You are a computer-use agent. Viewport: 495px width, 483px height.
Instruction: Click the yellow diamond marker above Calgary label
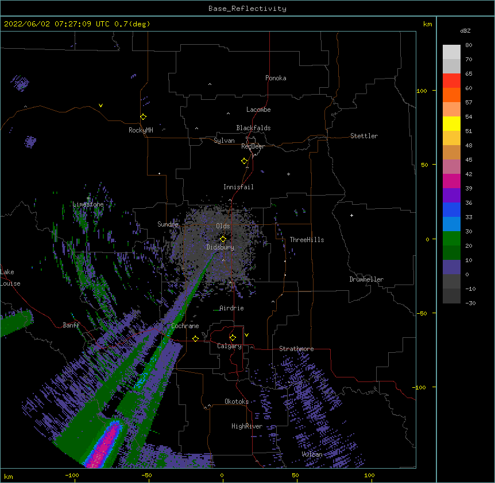coord(233,338)
